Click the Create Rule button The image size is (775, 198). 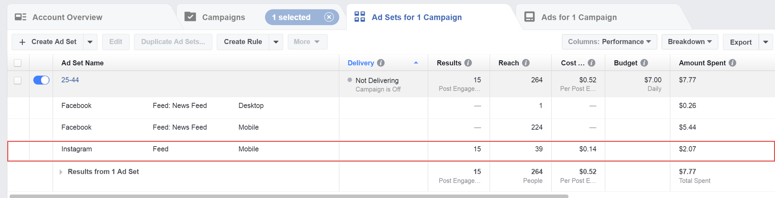pos(243,42)
